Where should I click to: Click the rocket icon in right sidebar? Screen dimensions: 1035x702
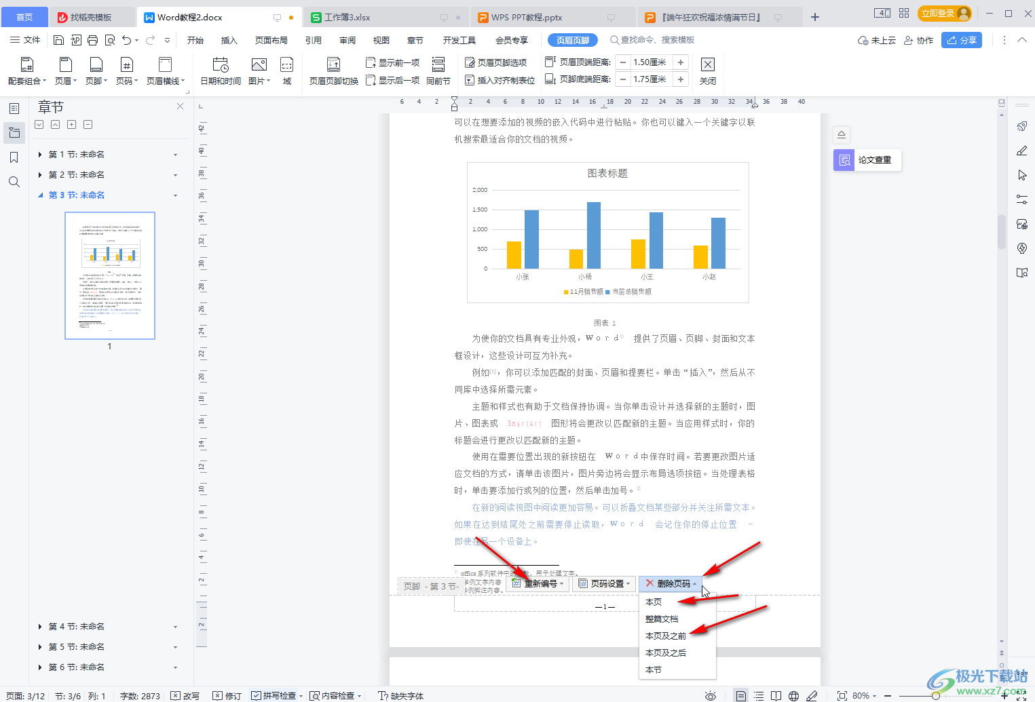pos(1022,126)
